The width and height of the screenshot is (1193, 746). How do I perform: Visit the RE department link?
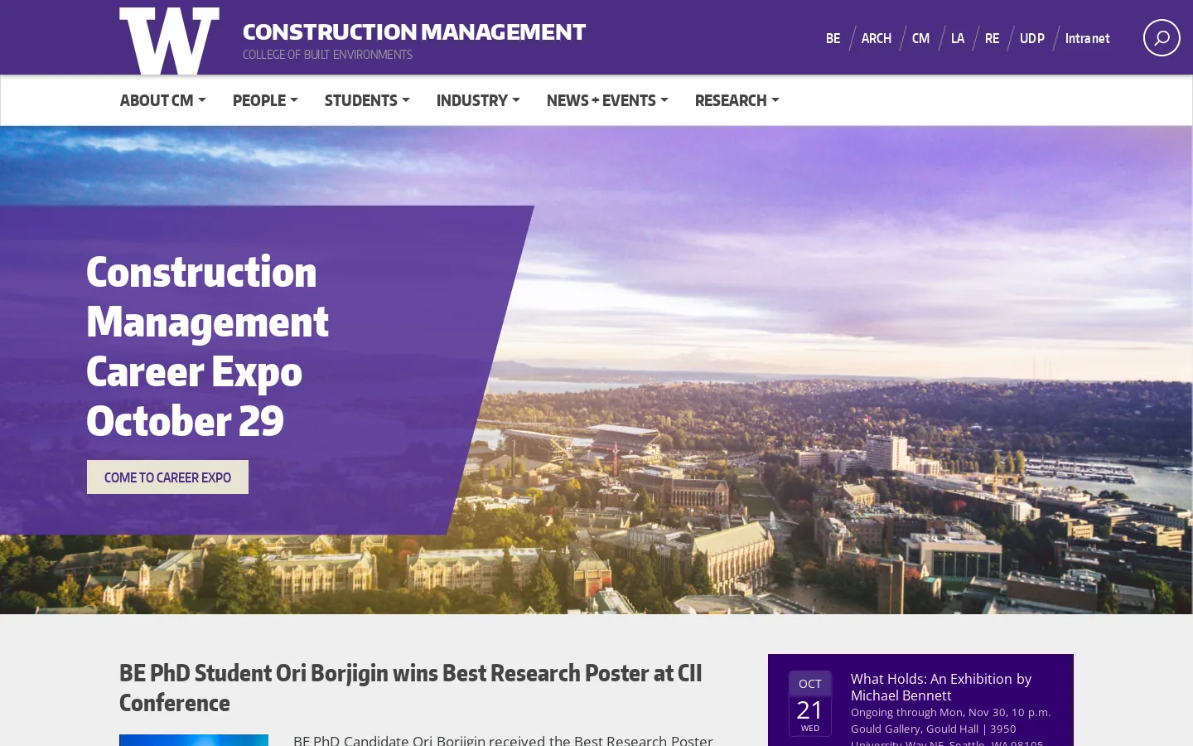coord(992,38)
